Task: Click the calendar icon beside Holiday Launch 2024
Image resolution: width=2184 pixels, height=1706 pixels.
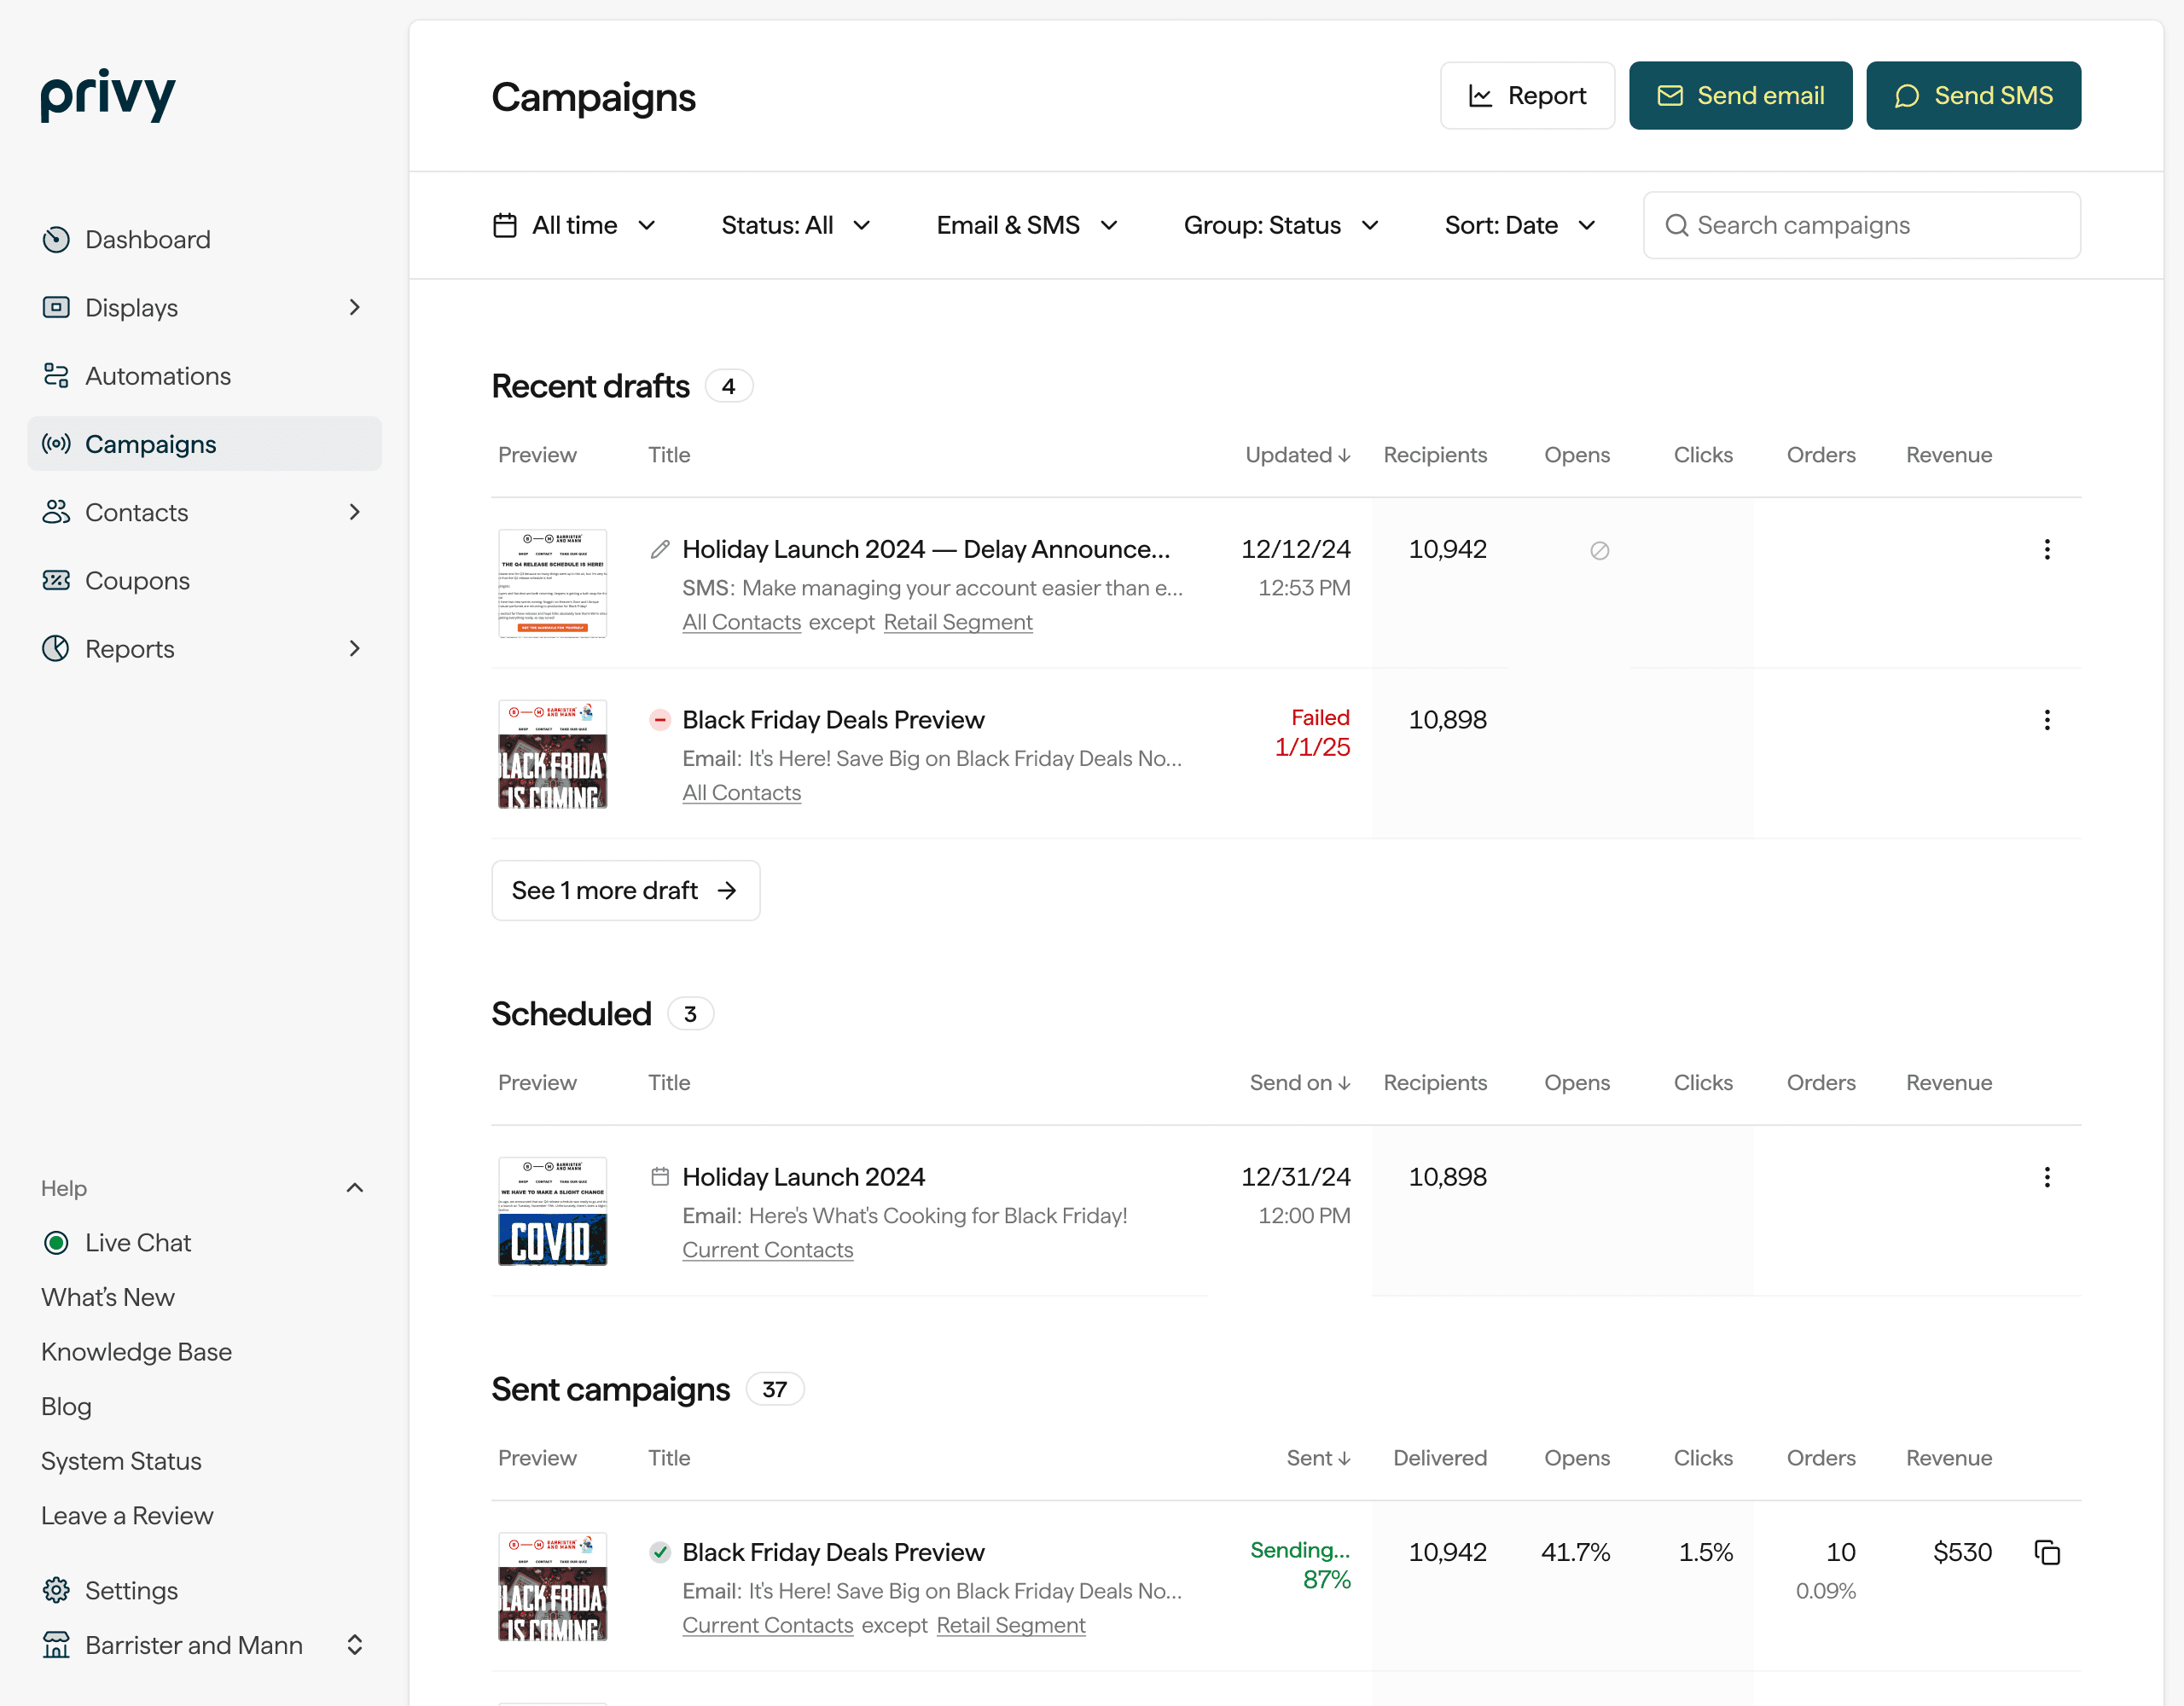Action: point(659,1176)
